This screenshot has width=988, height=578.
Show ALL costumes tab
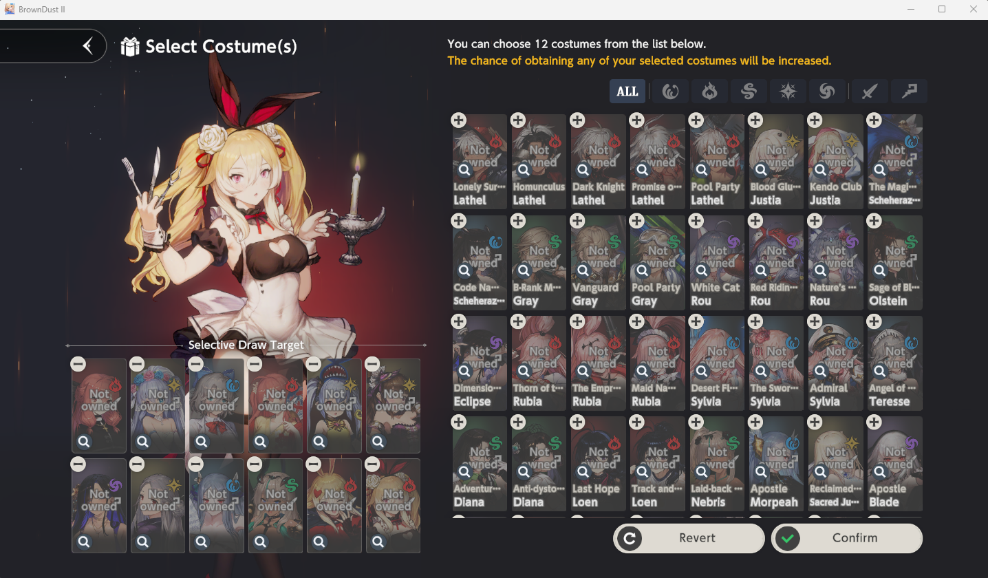point(627,91)
